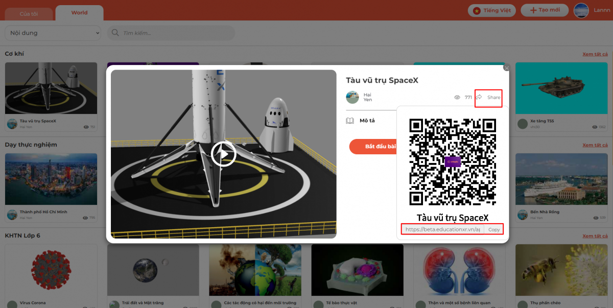613x308 pixels.
Task: Click the 'Xe tăng T55' card title
Action: (x=542, y=121)
